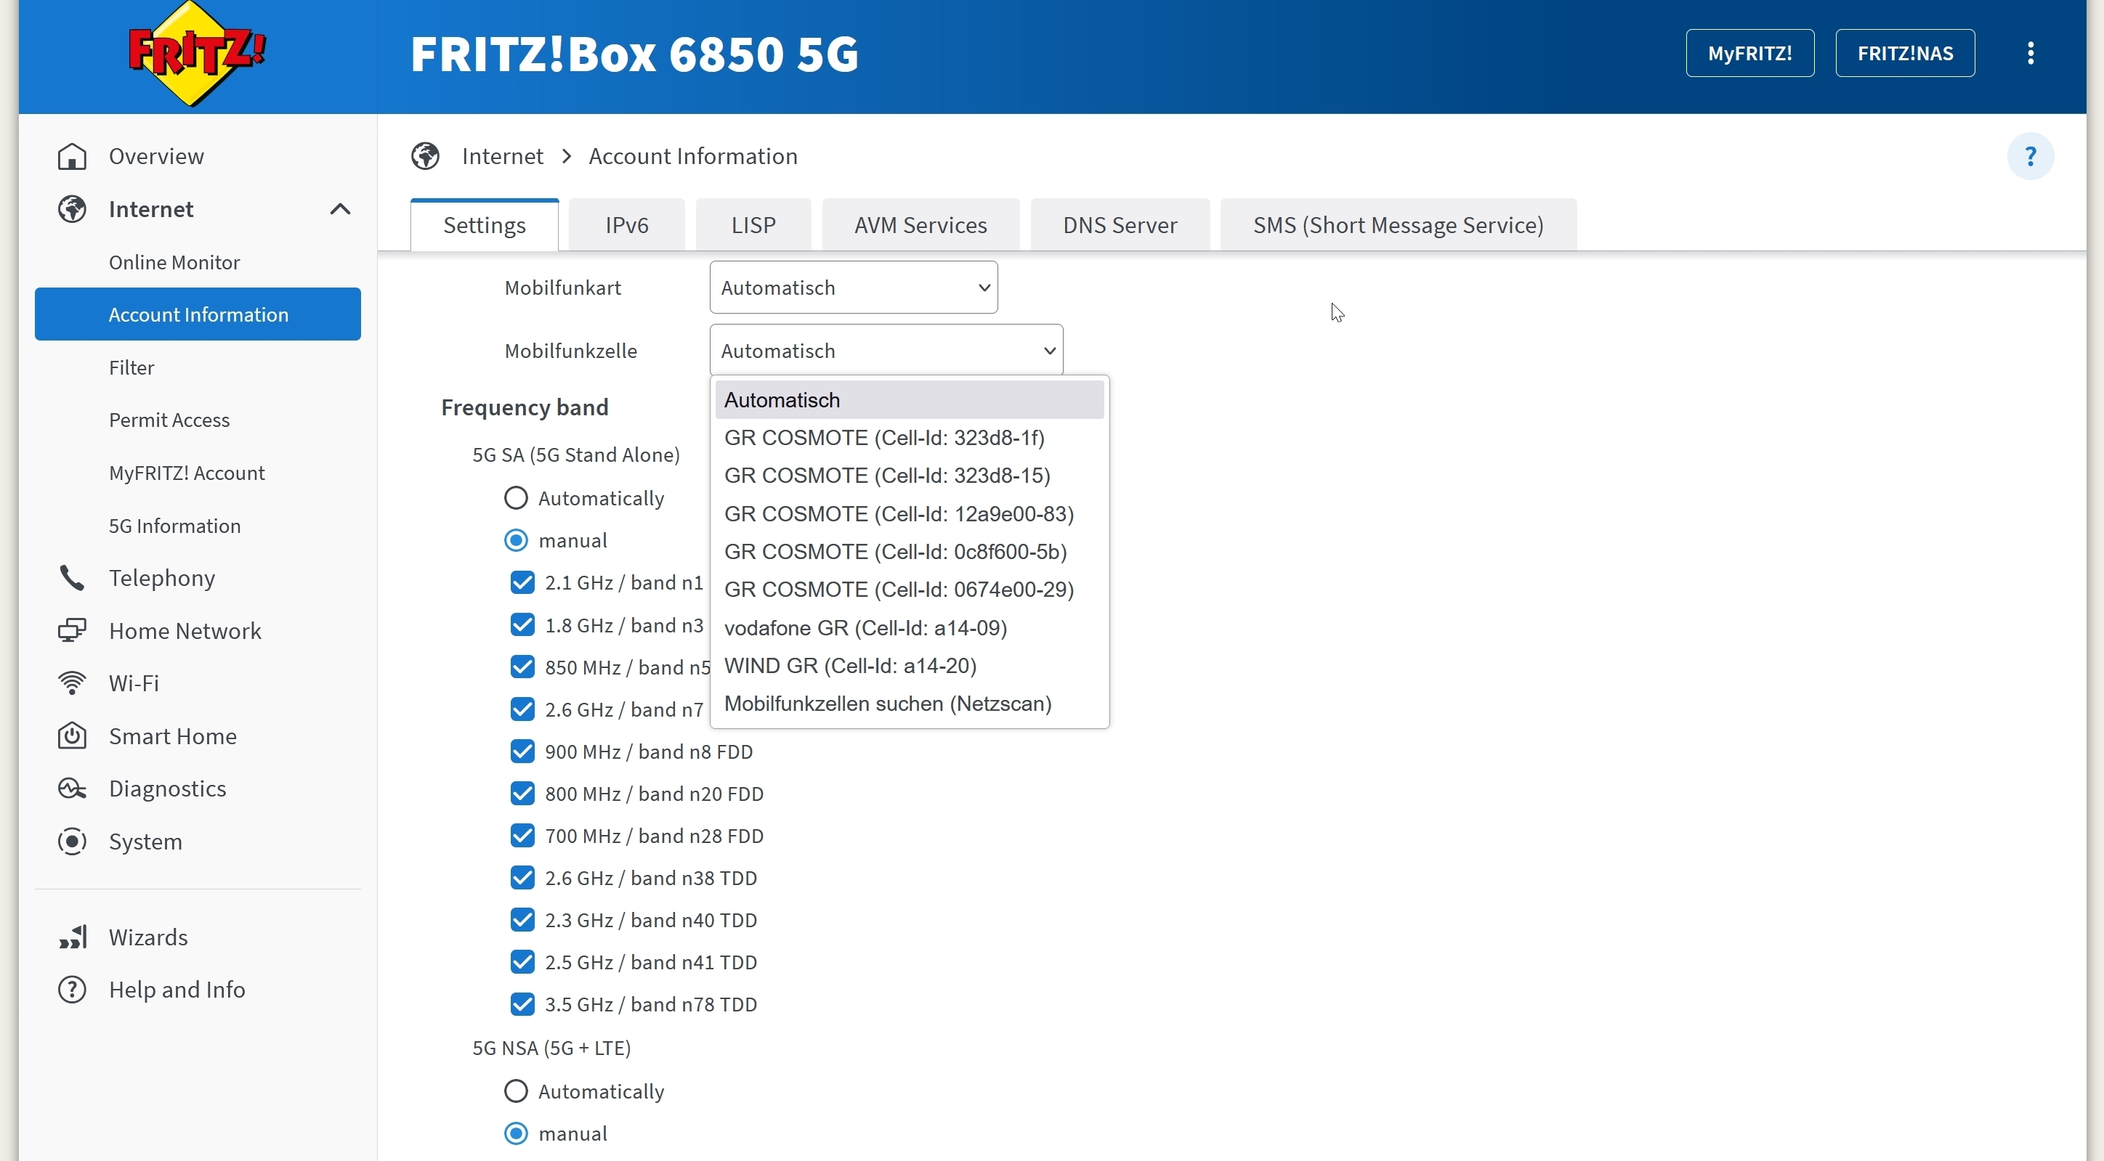This screenshot has width=2104, height=1161.
Task: Click the Overview house icon
Action: click(x=72, y=156)
